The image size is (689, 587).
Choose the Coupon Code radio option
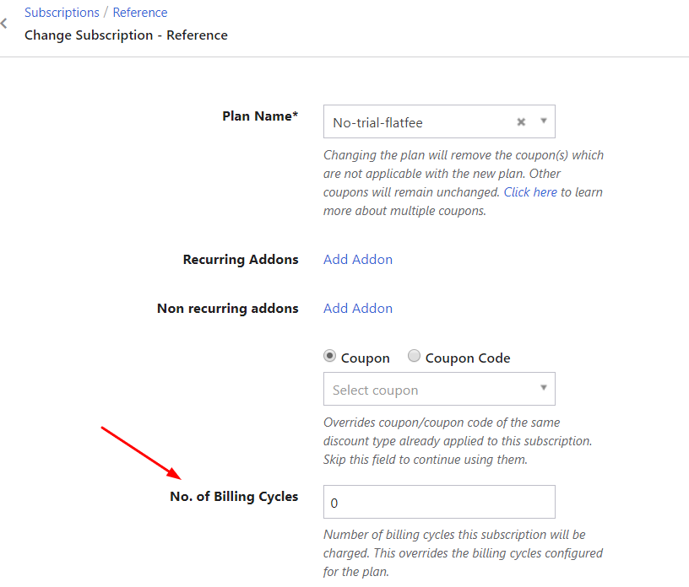414,357
